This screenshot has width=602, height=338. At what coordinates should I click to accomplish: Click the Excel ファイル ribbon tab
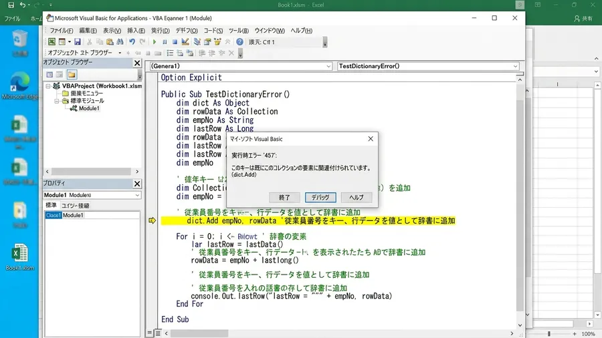point(12,19)
